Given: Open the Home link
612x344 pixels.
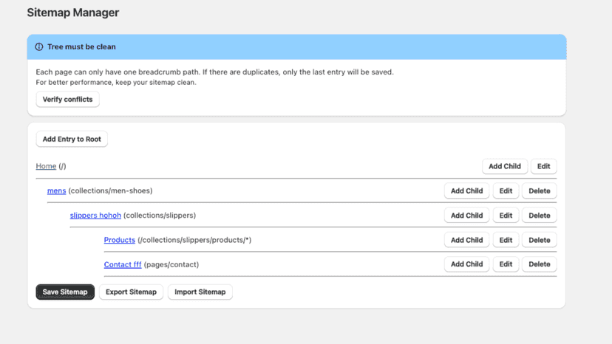Looking at the screenshot, I should pos(46,166).
